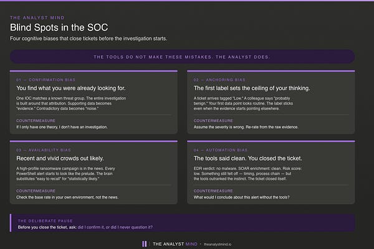Open the 02 Anchoring Bias card label
This screenshot has width=374, height=249.
click(x=219, y=80)
